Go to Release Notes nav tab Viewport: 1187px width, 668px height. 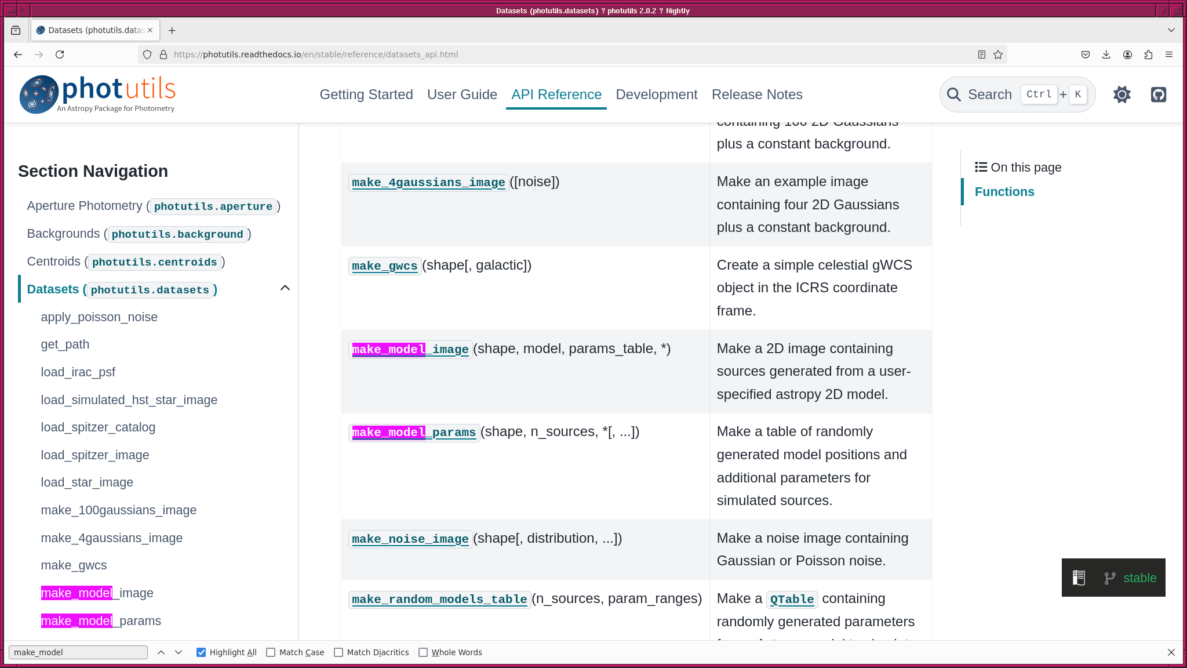click(x=757, y=95)
